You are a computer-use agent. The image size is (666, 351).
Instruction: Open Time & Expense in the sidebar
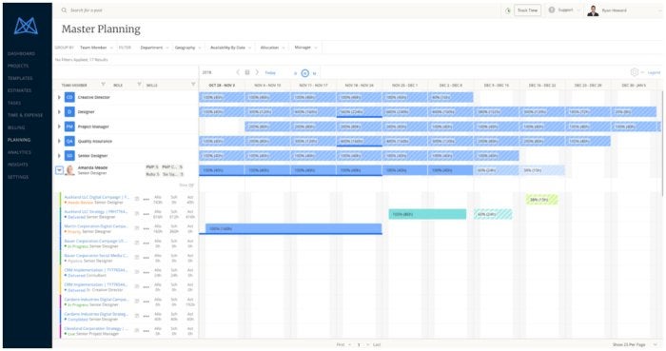25,115
